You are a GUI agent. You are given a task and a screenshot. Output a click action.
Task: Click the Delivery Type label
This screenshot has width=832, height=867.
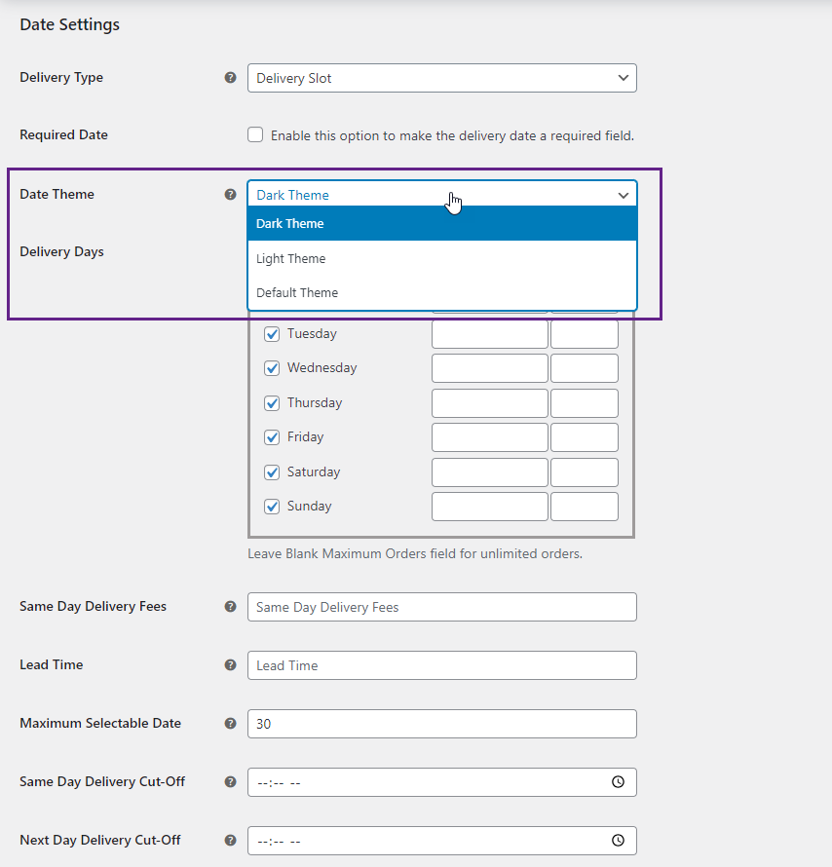[61, 77]
